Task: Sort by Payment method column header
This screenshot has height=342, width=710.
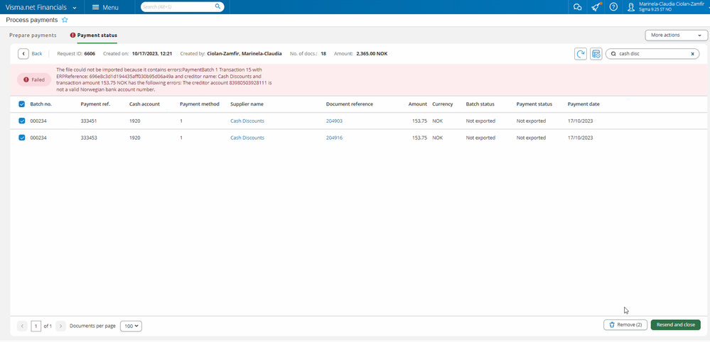Action: [199, 104]
